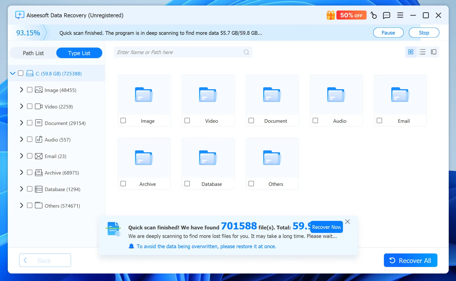Image resolution: width=456 pixels, height=281 pixels.
Task: Switch to Path List tab
Action: (x=33, y=53)
